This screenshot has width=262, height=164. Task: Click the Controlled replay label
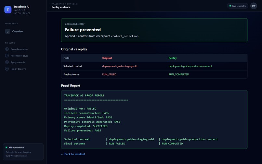(74, 24)
